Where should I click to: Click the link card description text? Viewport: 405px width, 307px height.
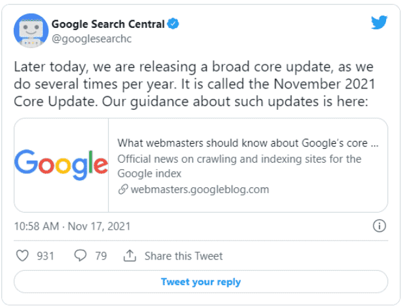239,166
